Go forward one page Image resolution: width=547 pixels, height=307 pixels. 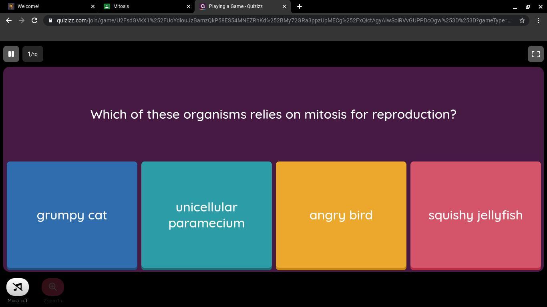22,20
